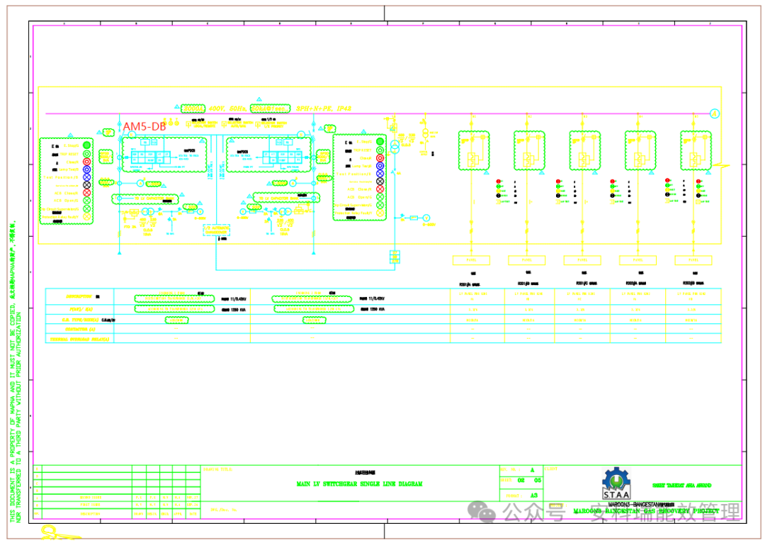Click the red AM5-DB label
The width and height of the screenshot is (765, 543).
coord(144,126)
